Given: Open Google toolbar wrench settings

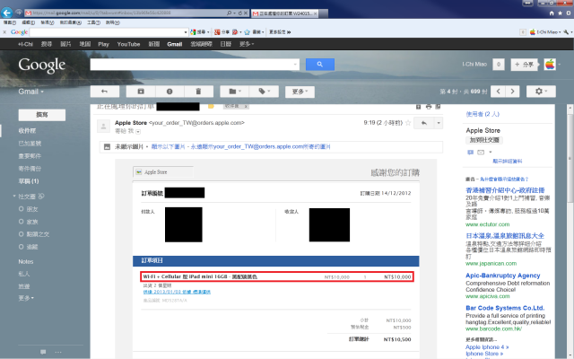Looking at the screenshot, I should [567, 32].
